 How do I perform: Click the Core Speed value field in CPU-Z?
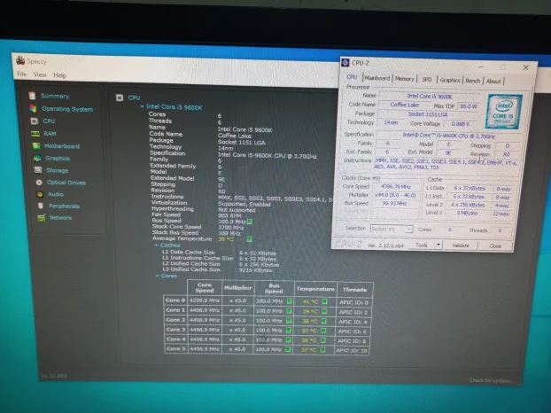click(396, 187)
